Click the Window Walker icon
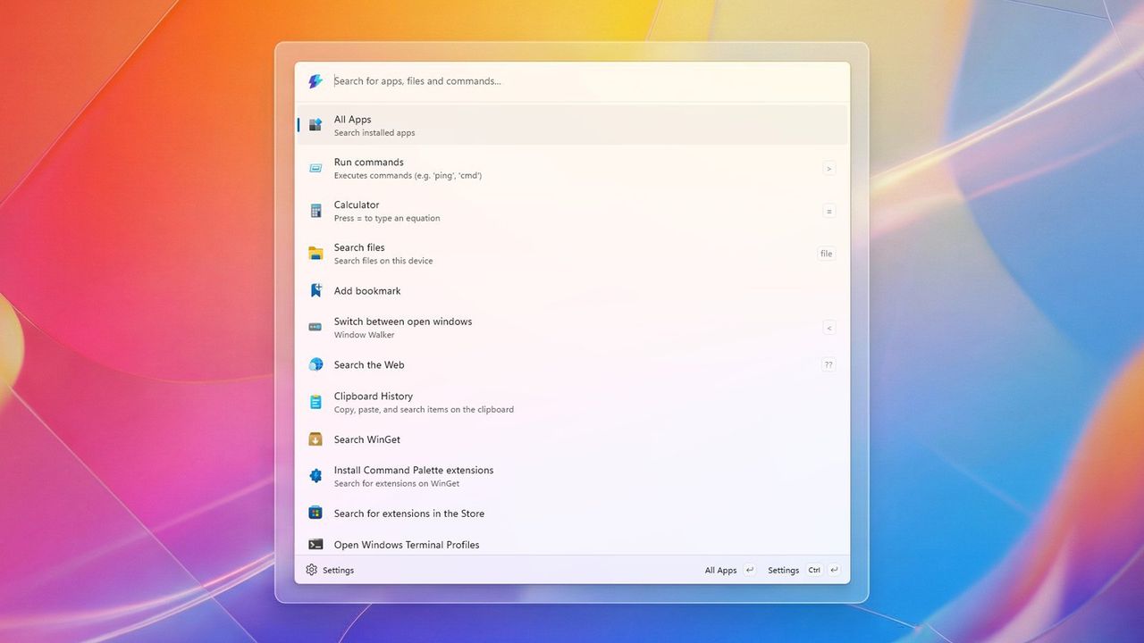1144x643 pixels. tap(315, 327)
